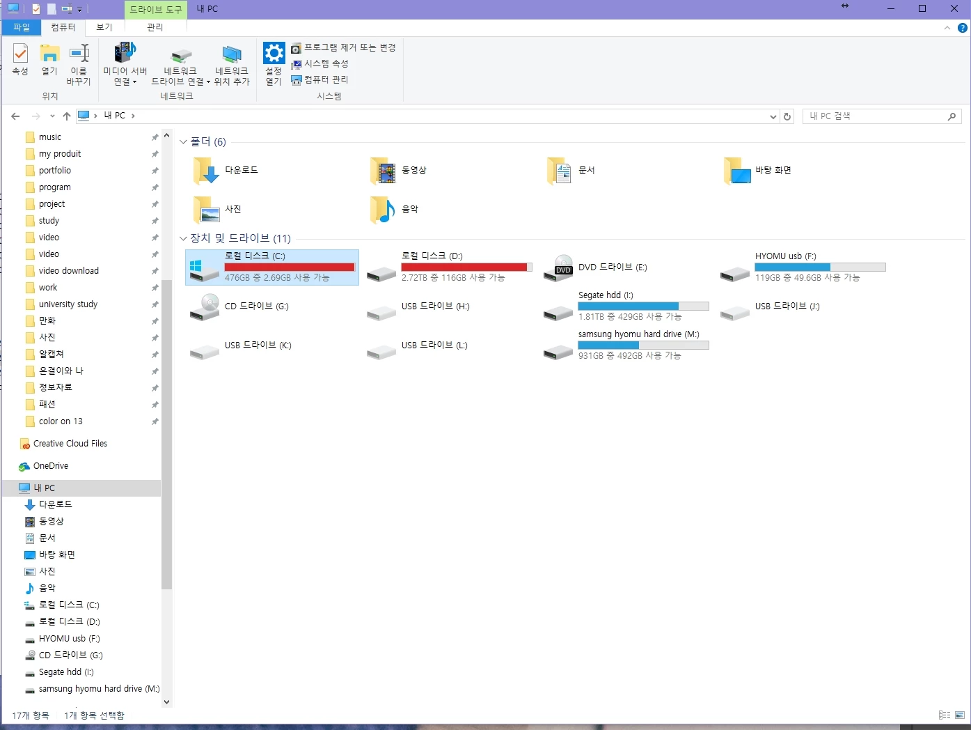Select the samsung hyomu hard drive (M:)
The height and width of the screenshot is (730, 971).
coord(626,345)
